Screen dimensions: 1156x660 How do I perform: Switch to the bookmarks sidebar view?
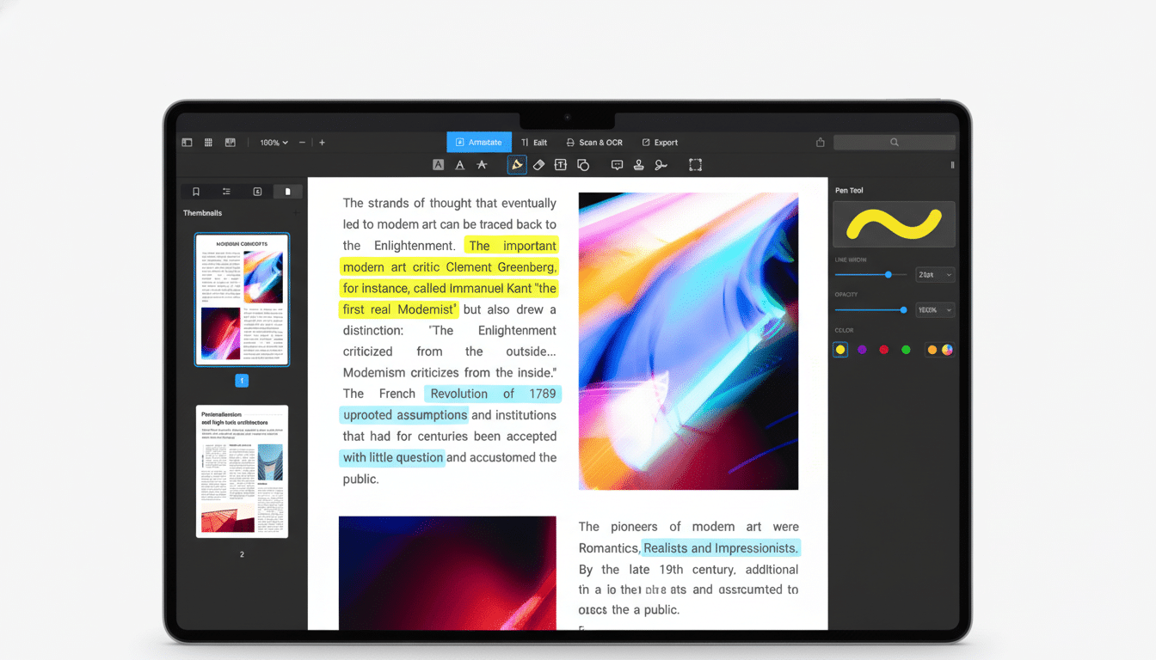pos(196,191)
